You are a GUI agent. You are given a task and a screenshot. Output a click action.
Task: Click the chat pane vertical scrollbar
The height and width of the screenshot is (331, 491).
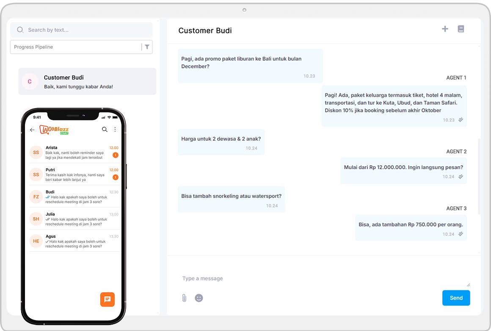point(479,176)
